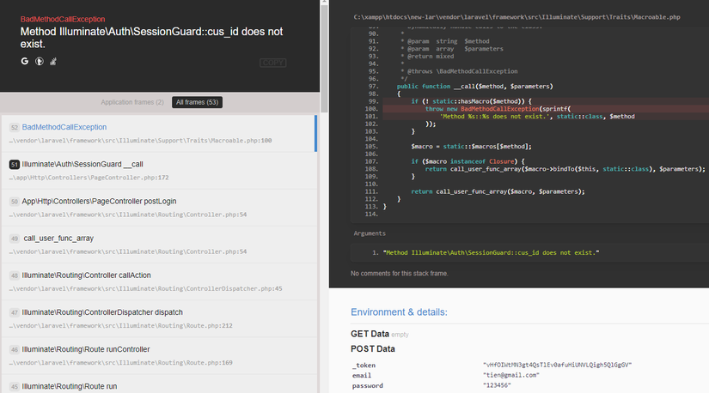Viewport: 709px width, 393px height.
Task: Select frame 50 PageController postLogin
Action: [159, 208]
